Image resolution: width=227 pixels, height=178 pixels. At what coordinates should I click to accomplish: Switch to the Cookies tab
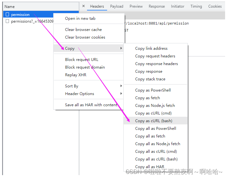click(x=215, y=6)
